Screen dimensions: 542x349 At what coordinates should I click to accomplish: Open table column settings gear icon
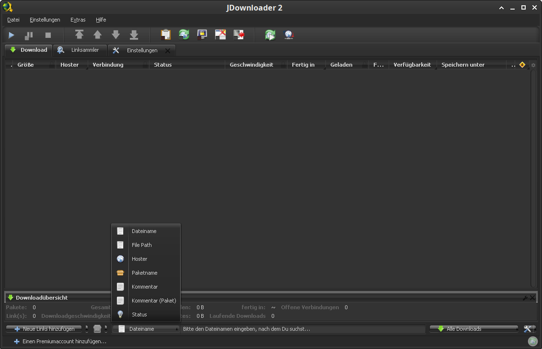click(x=533, y=65)
